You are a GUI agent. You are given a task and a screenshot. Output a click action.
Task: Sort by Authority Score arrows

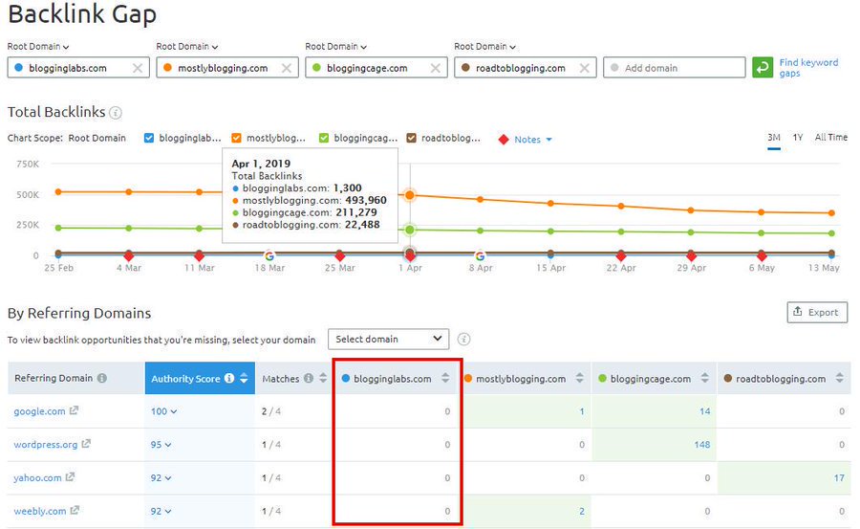244,378
